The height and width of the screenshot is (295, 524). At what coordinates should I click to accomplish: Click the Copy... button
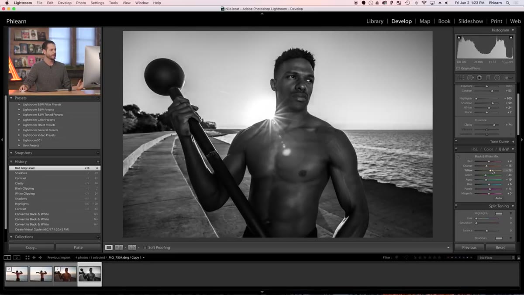31,247
